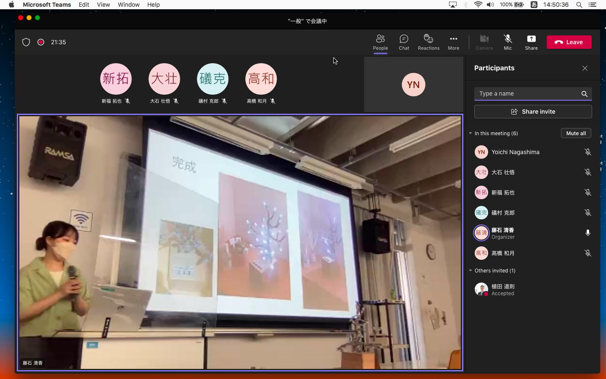Close the Participants panel
This screenshot has height=379, width=606.
click(585, 68)
